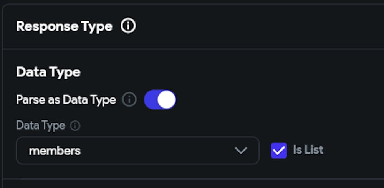Click blank space inside the members combo box
The image size is (384, 188).
(x=157, y=151)
